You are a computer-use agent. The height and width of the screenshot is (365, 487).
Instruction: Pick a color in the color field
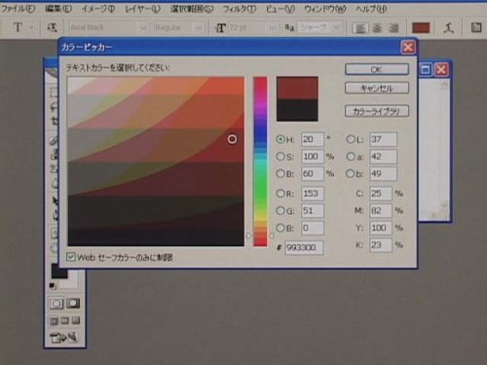156,162
